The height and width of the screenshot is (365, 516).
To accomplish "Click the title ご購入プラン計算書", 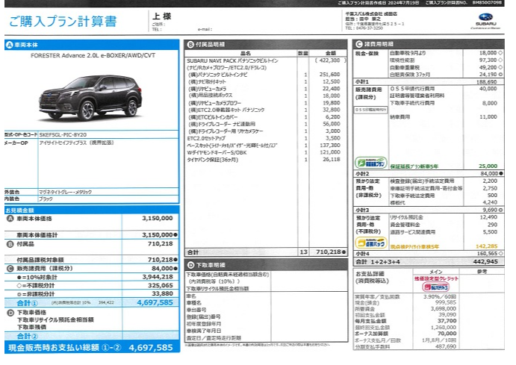I will pyautogui.click(x=63, y=21).
